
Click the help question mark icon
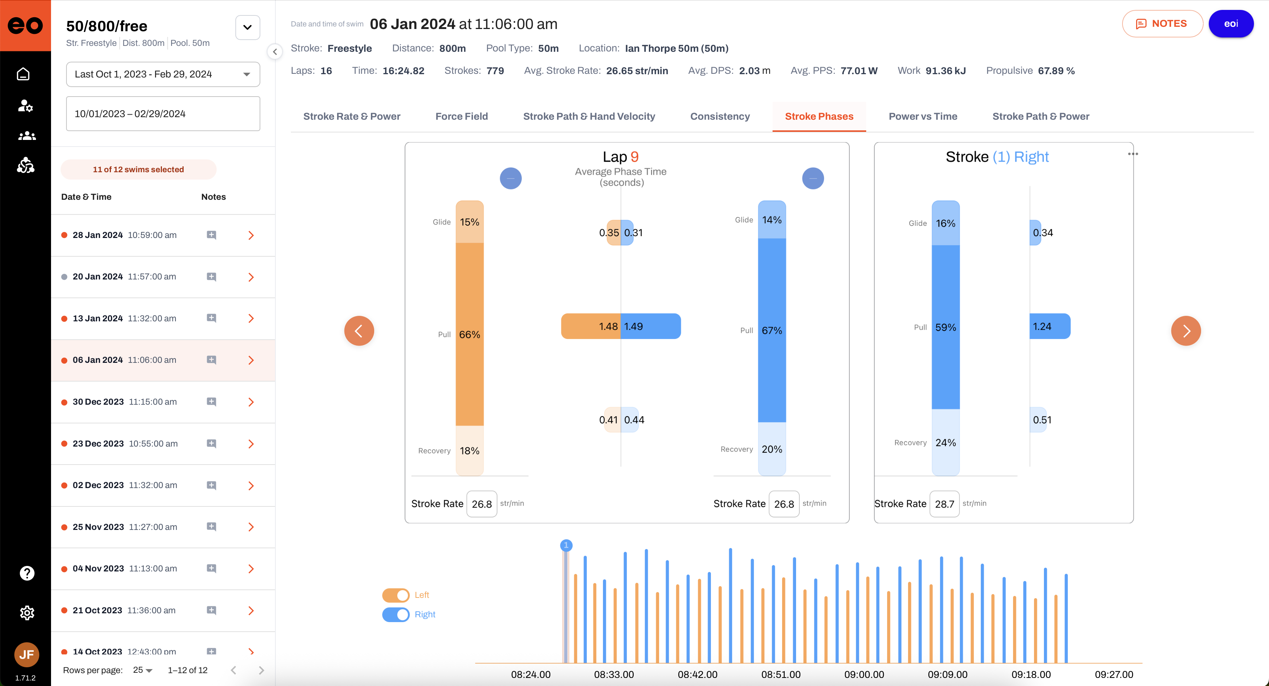coord(26,573)
